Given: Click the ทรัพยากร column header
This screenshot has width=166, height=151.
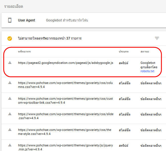Looking at the screenshot, I should (24, 52).
